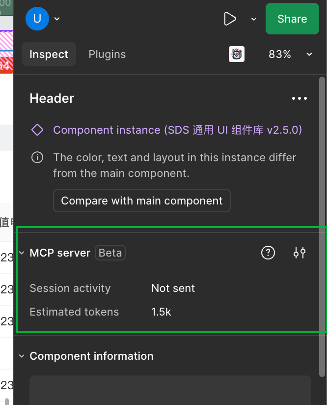327x405 pixels.
Task: Start the prototype with the Play icon
Action: pyautogui.click(x=230, y=19)
